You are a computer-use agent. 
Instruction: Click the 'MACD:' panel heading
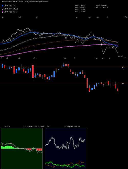[8, 126]
